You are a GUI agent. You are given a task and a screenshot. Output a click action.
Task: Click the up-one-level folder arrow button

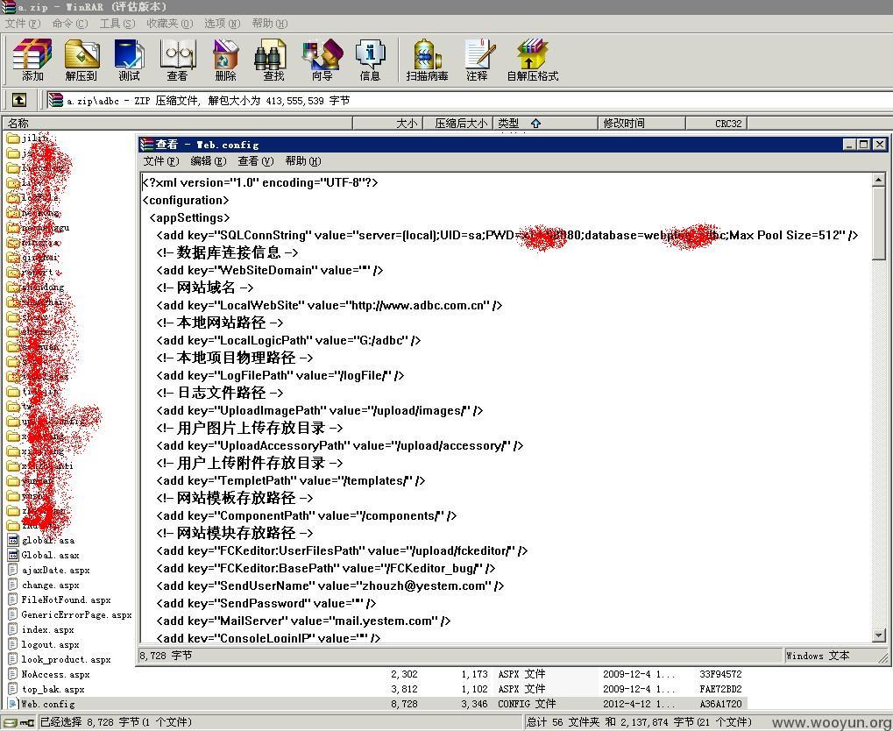19,100
